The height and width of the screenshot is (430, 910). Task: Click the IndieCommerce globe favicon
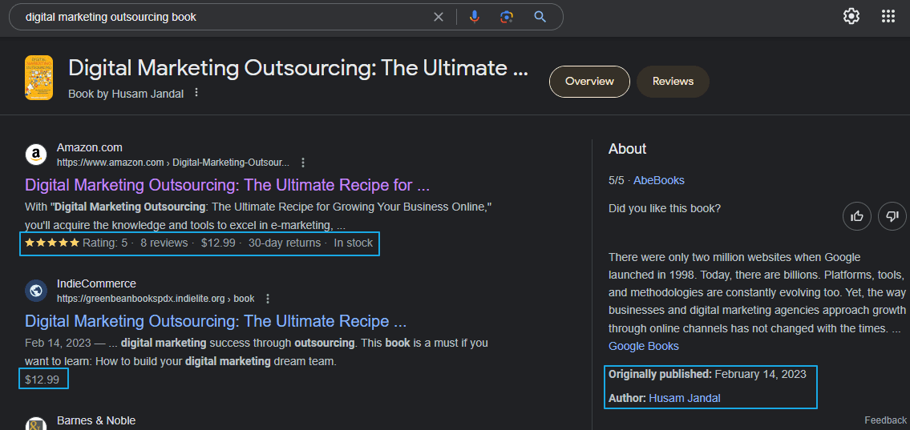coord(36,291)
